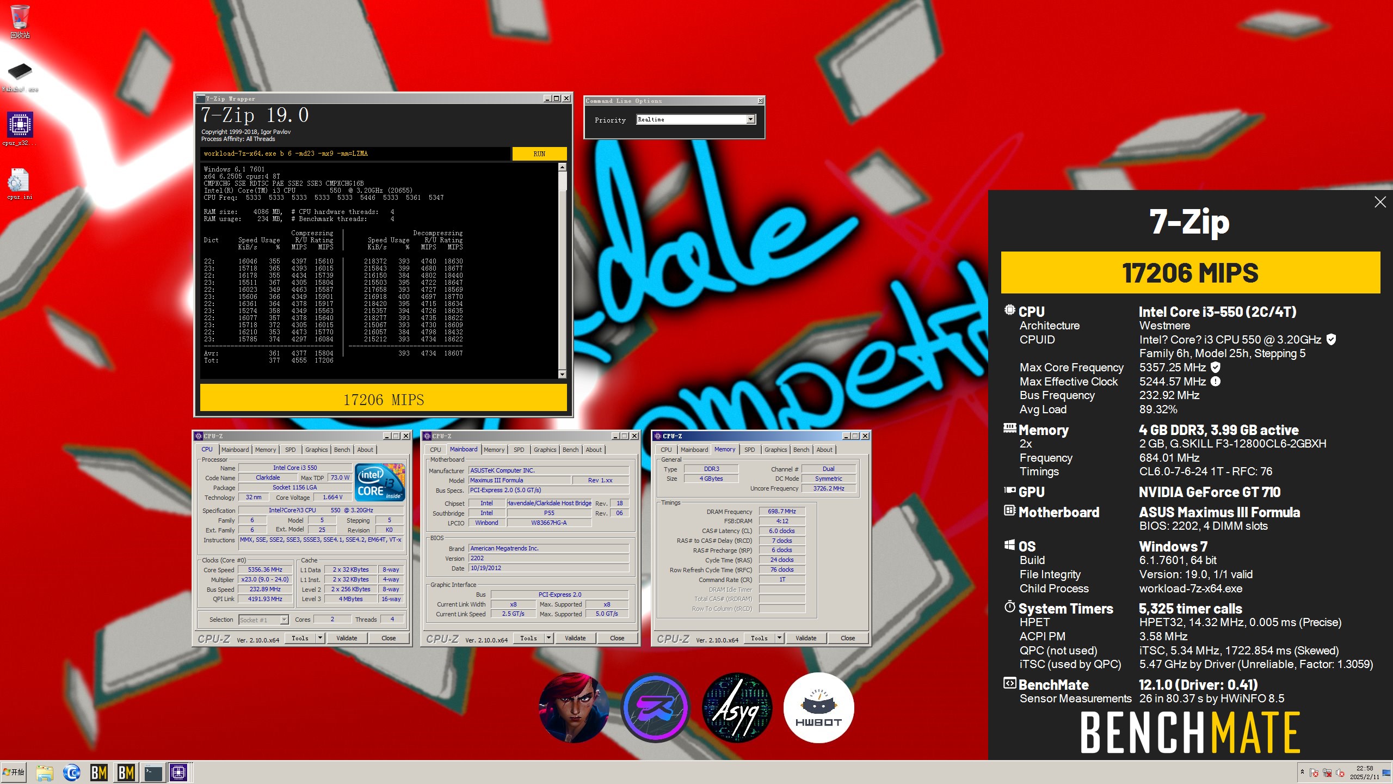Click the BenchMate version section icon
1393x784 pixels.
[1010, 683]
